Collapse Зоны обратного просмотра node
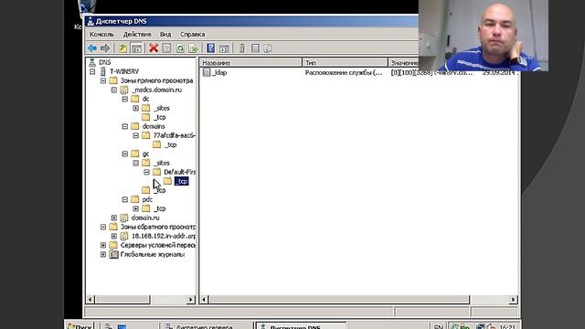Viewport: 585px width, 329px height. 103,227
